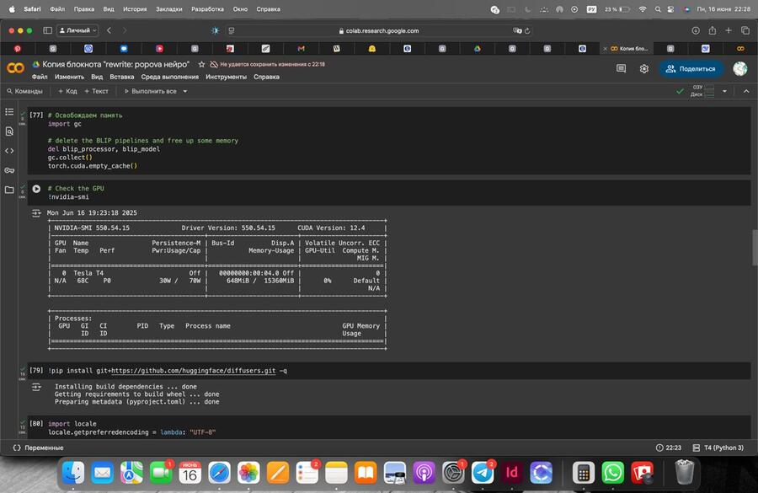
Task: Open the code snippets panel in the sidebar
Action: [x=9, y=151]
